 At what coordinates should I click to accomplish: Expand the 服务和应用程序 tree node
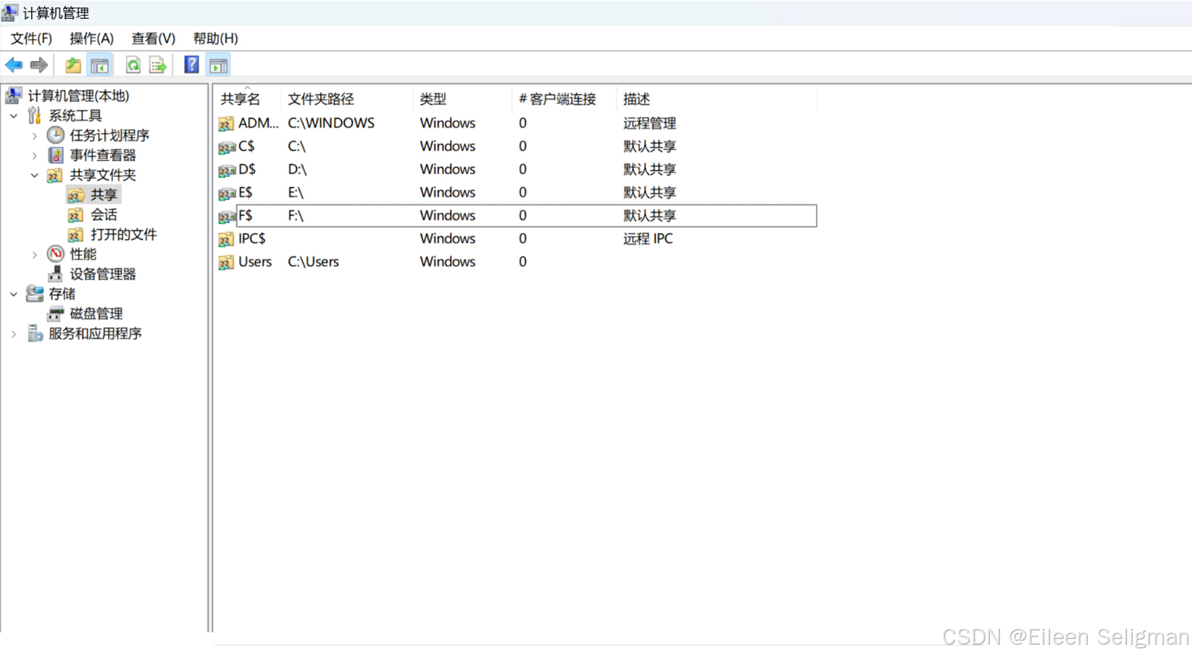tap(14, 334)
